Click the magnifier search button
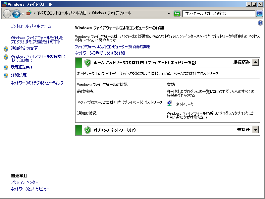This screenshot has width=265, height=199. [259, 14]
